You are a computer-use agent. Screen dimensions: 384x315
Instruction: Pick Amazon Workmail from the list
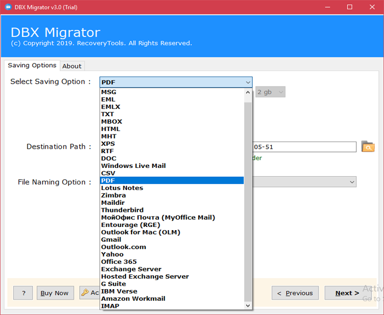tap(172, 298)
